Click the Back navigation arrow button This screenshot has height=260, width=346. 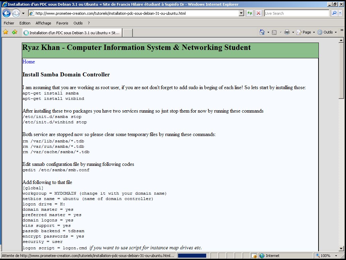click(6, 13)
